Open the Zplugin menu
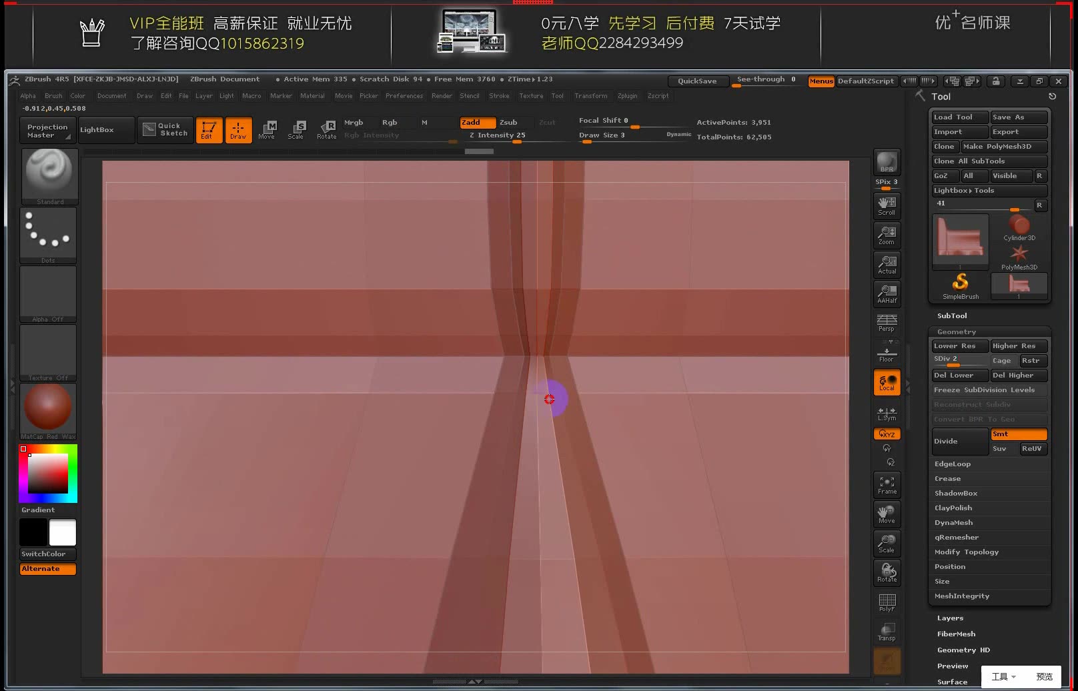 (x=627, y=95)
